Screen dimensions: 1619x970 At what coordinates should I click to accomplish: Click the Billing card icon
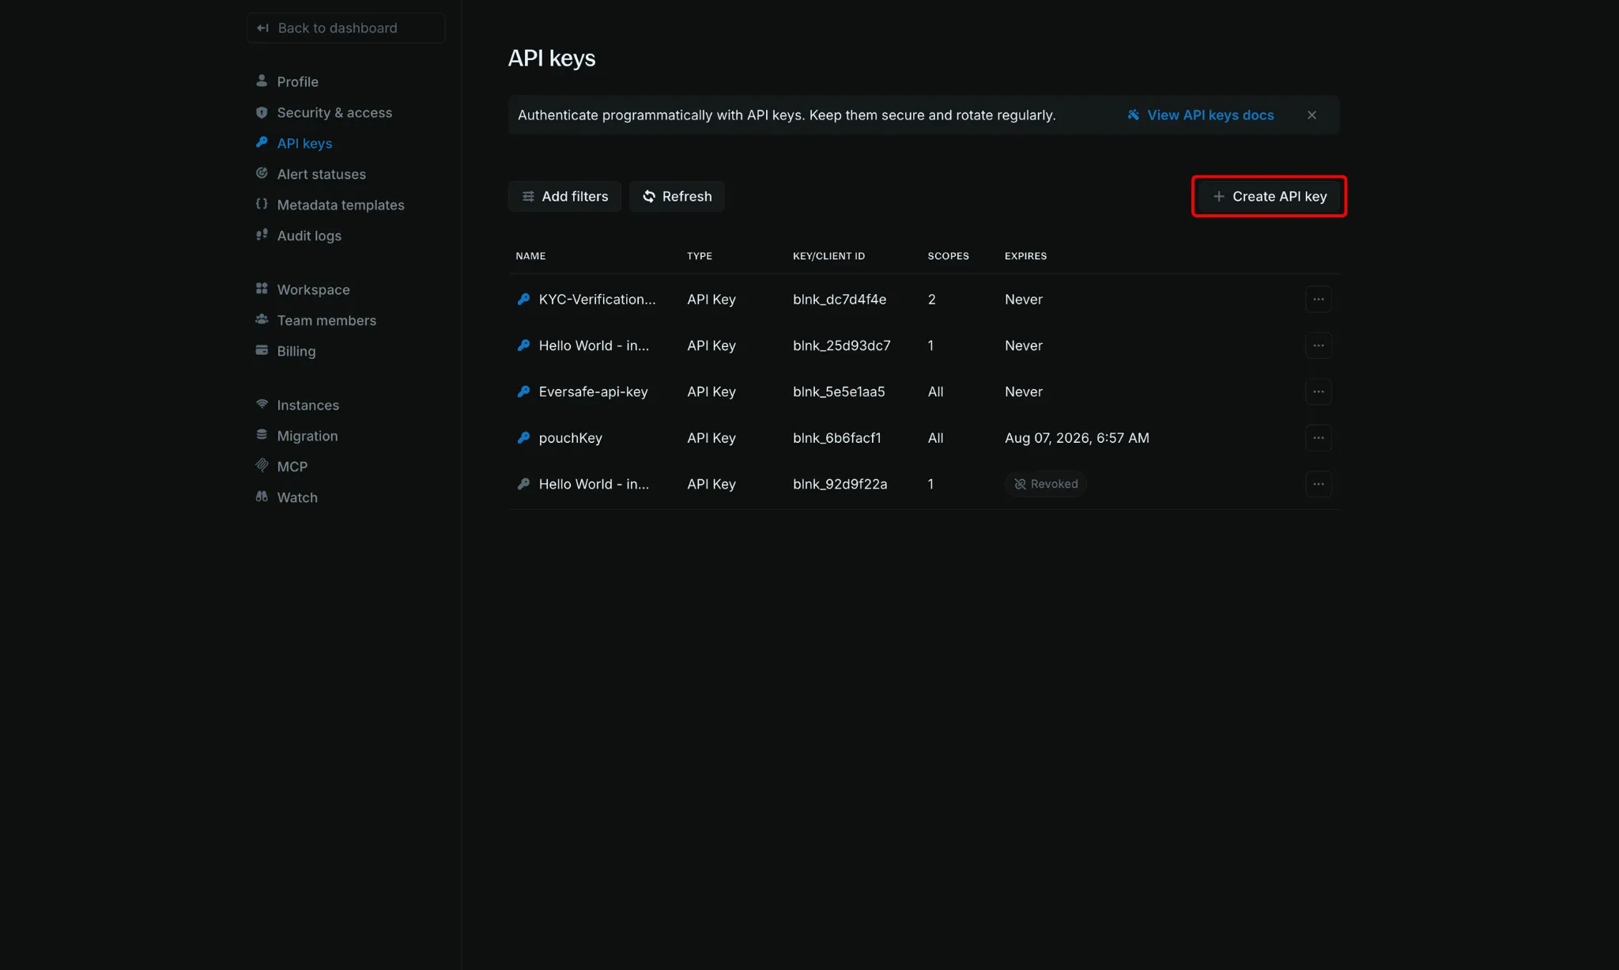pyautogui.click(x=262, y=350)
